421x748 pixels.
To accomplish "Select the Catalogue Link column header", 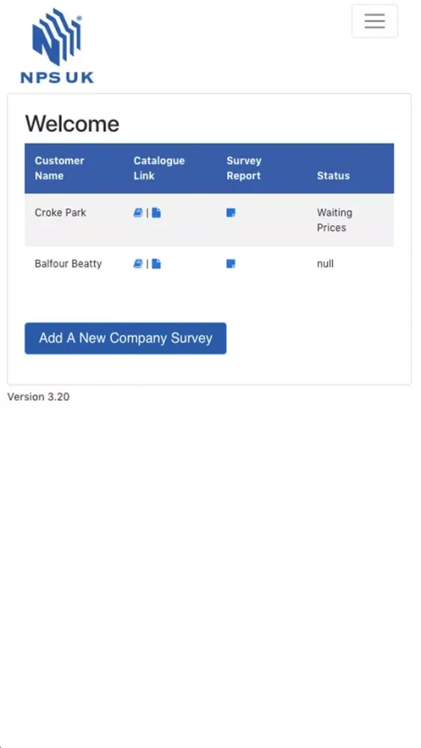I will click(159, 168).
